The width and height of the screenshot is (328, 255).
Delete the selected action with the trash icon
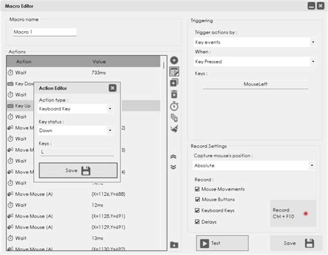(174, 94)
